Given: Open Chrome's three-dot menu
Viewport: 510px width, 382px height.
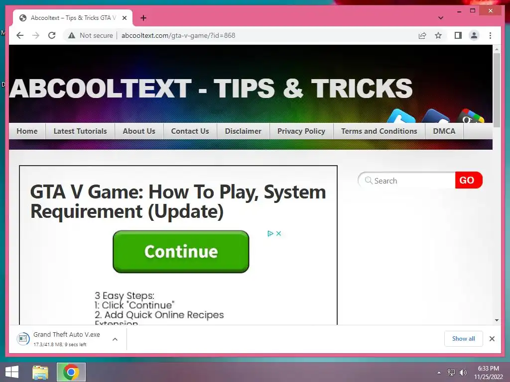Looking at the screenshot, I should point(490,35).
